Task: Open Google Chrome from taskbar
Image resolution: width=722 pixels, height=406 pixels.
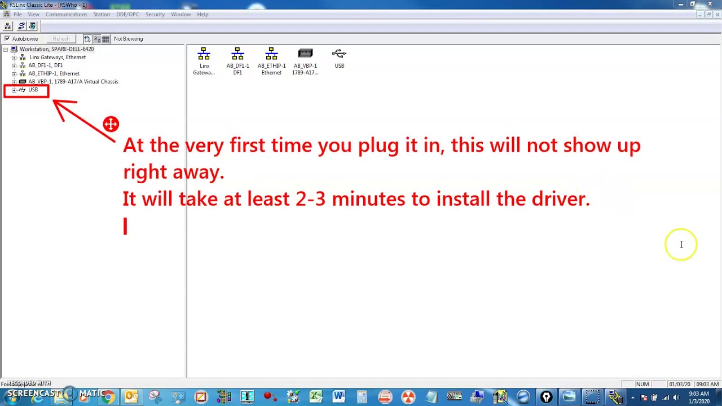Action: click(x=108, y=397)
